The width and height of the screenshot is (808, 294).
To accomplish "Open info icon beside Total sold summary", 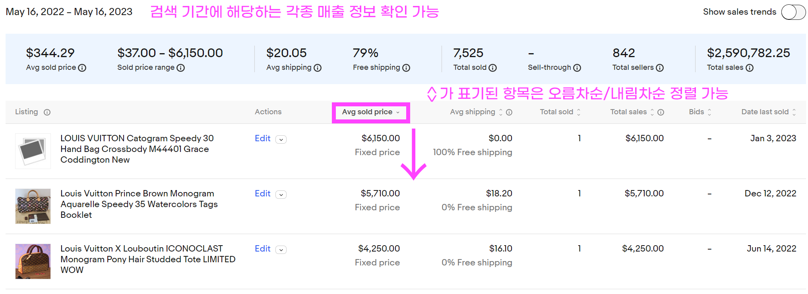I will click(x=493, y=68).
